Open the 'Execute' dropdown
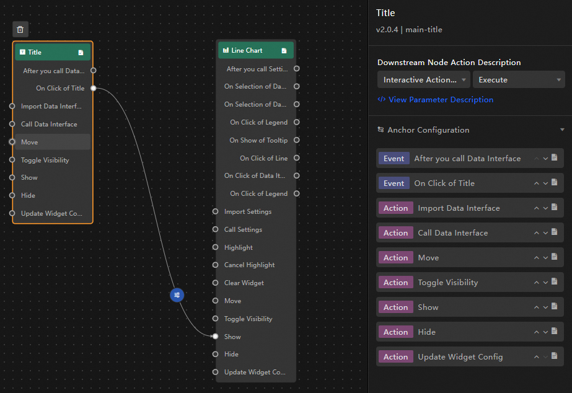 tap(518, 80)
